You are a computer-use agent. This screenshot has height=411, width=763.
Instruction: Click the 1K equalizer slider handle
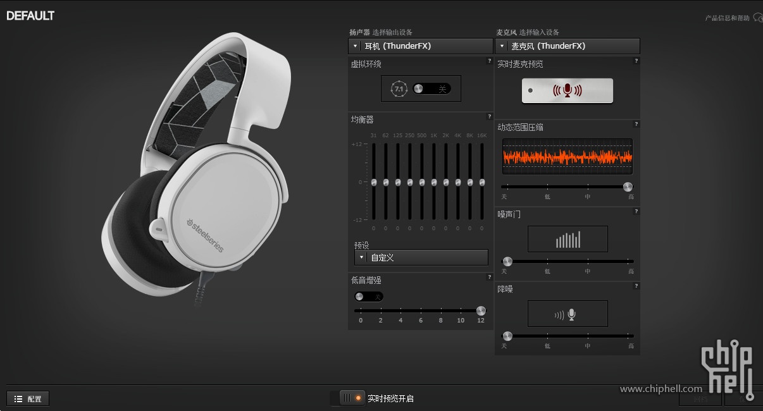434,182
